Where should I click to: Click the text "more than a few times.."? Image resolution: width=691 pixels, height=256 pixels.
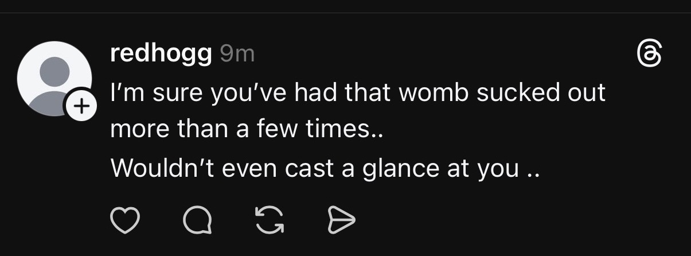(246, 129)
